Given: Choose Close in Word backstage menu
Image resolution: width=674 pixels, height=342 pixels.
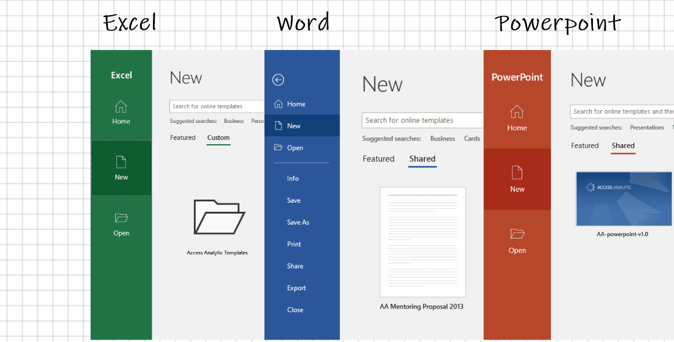Looking at the screenshot, I should [295, 310].
